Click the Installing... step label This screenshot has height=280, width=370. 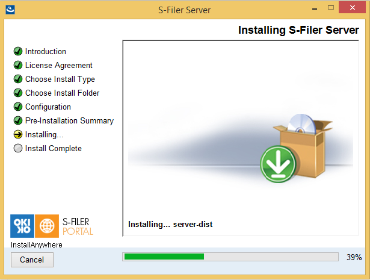point(44,134)
